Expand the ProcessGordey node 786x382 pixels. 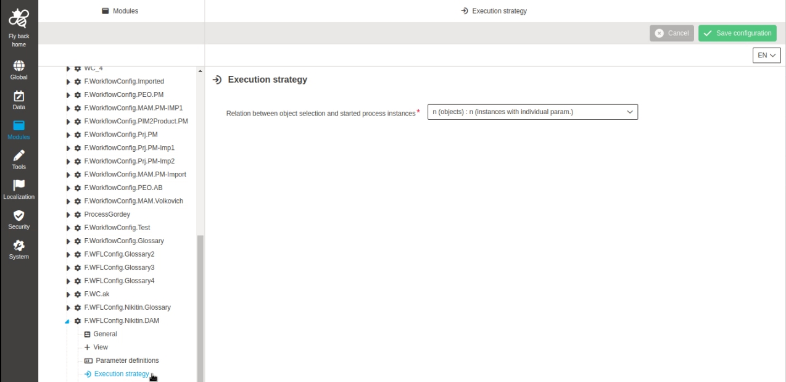point(68,214)
